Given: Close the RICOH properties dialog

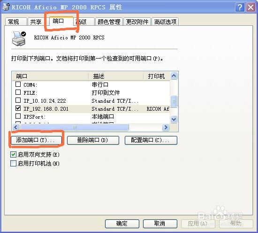Looking at the screenshot, I should coord(250,8).
